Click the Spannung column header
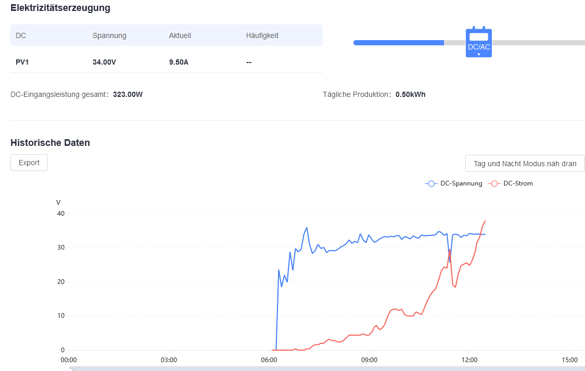585x371 pixels. [109, 36]
